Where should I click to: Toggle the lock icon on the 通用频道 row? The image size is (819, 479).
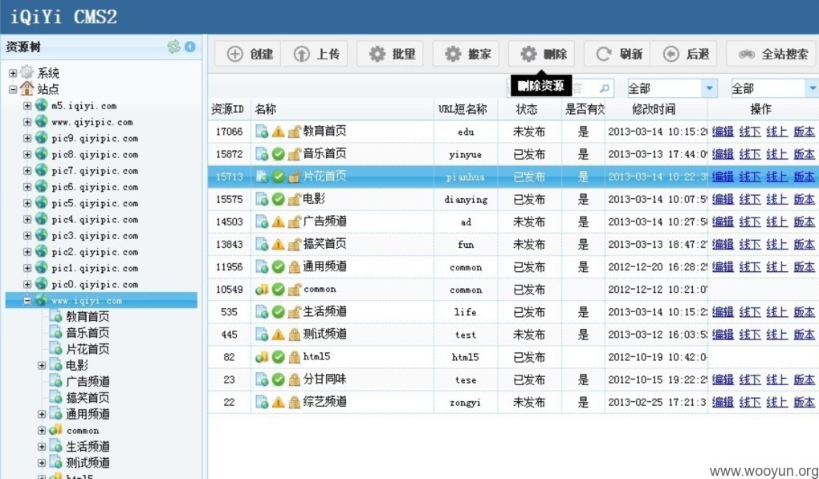(x=295, y=266)
